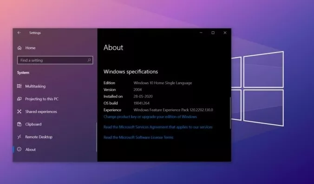Maximize the Settings window
Screen dimensions: 314x184
coord(213,33)
